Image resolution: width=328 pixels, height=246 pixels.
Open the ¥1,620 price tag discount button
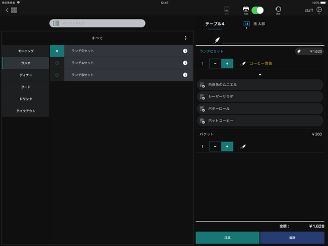point(309,52)
